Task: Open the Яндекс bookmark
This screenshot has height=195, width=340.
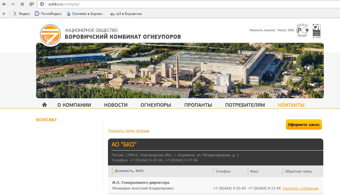Action: 22,13
